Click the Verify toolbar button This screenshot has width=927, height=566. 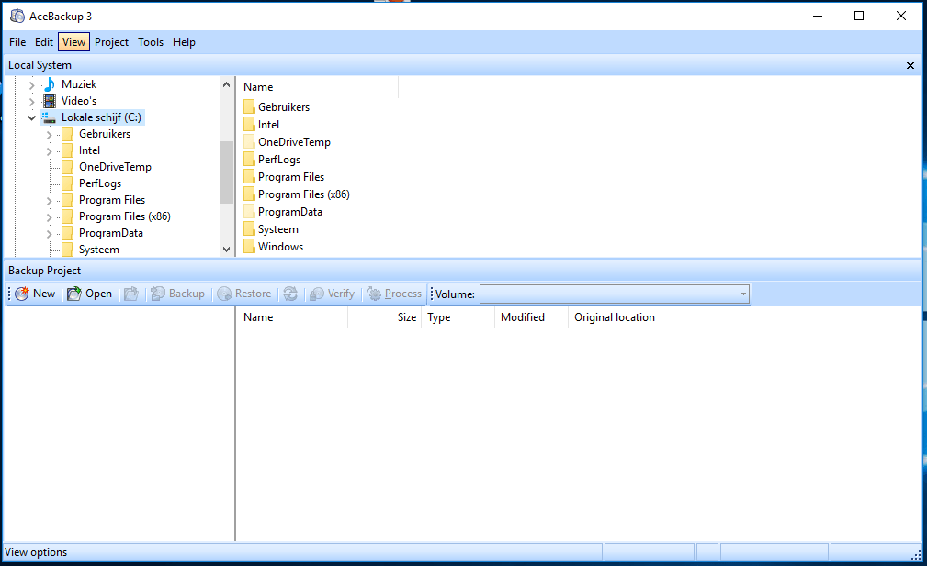coord(333,294)
